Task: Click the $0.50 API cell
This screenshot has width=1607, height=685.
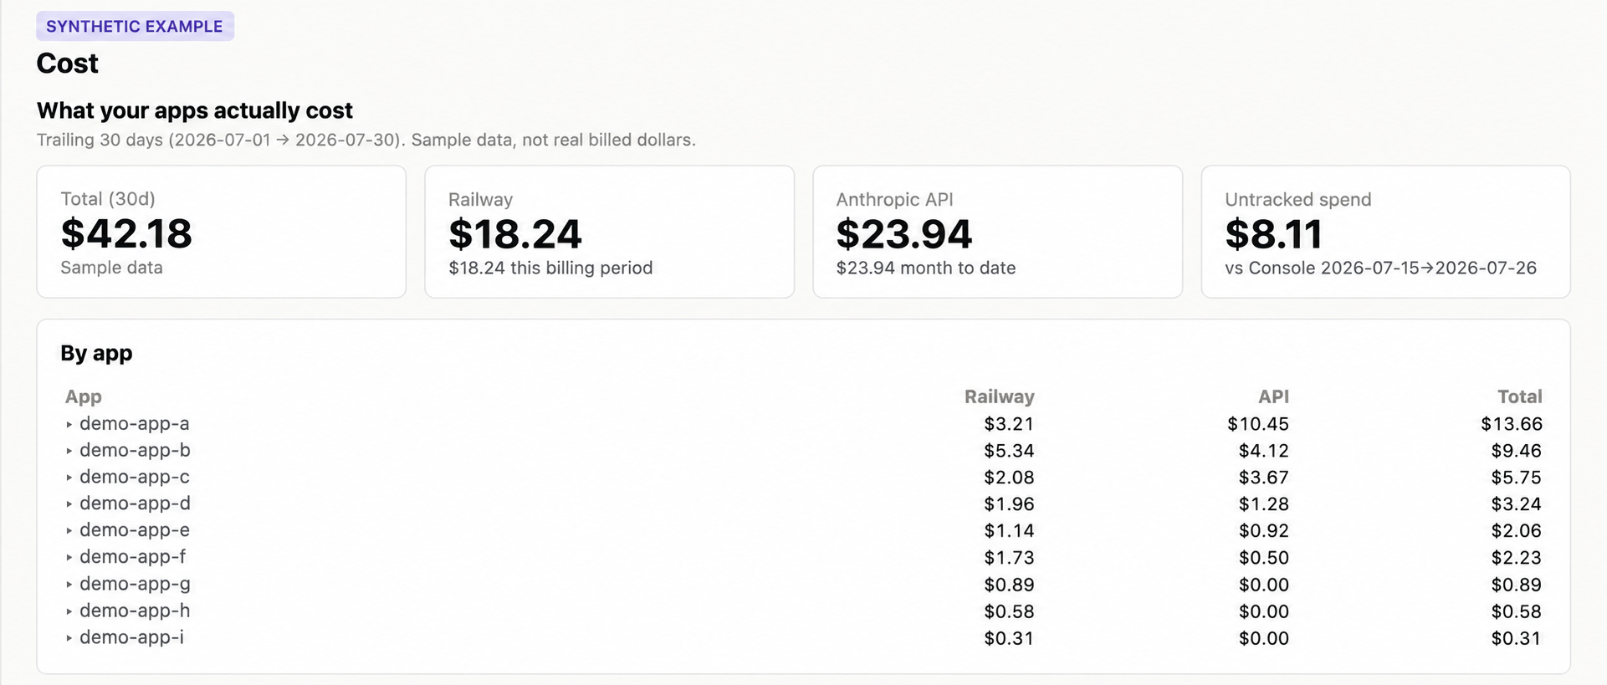Action: click(x=1263, y=558)
